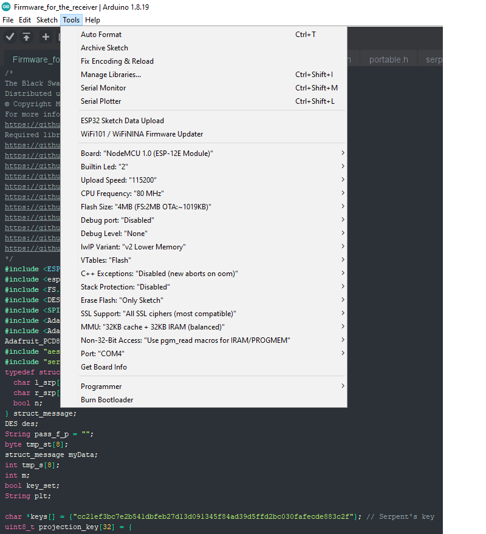This screenshot has height=534, width=486.
Task: Click the 'The Black Swa' comment line
Action: tap(32, 83)
